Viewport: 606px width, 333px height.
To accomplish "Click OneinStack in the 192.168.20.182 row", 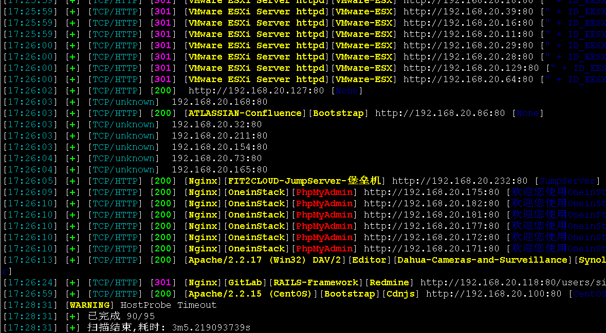I will click(x=256, y=203).
